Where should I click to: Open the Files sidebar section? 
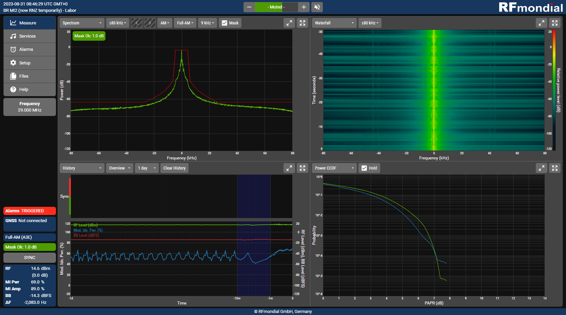[x=30, y=76]
